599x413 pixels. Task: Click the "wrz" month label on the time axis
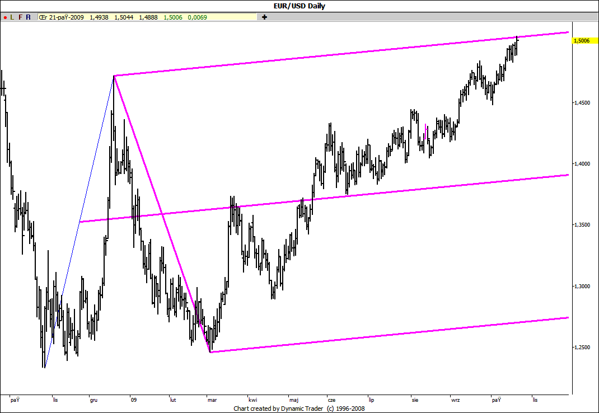[x=455, y=400]
